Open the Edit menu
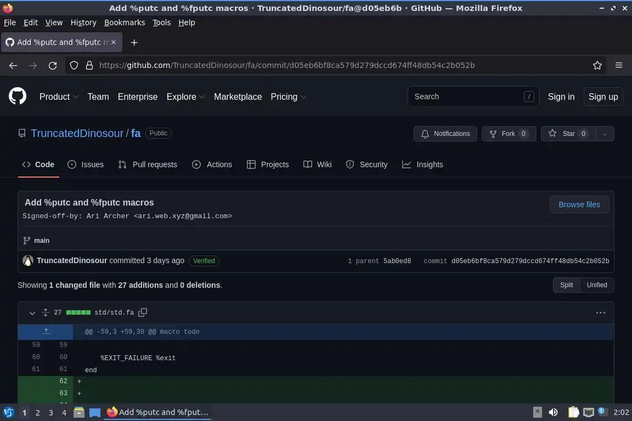This screenshot has height=421, width=632. point(31,22)
